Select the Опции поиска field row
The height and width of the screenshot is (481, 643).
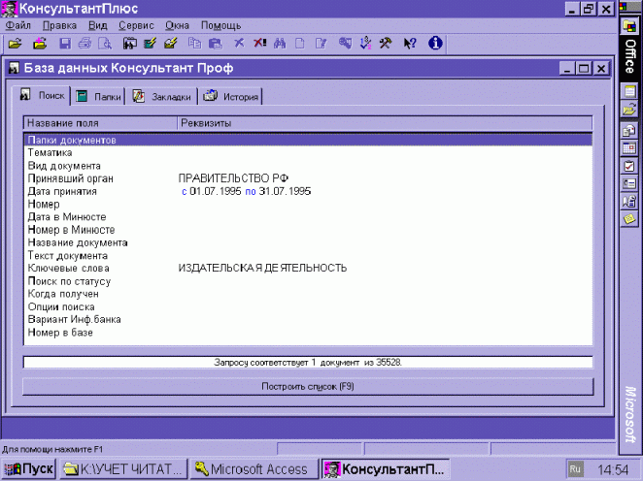[308, 306]
